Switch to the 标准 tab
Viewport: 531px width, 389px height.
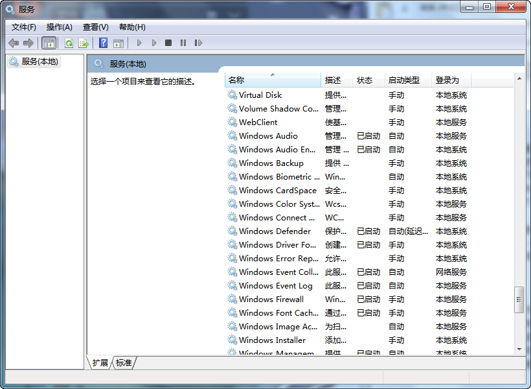click(124, 363)
